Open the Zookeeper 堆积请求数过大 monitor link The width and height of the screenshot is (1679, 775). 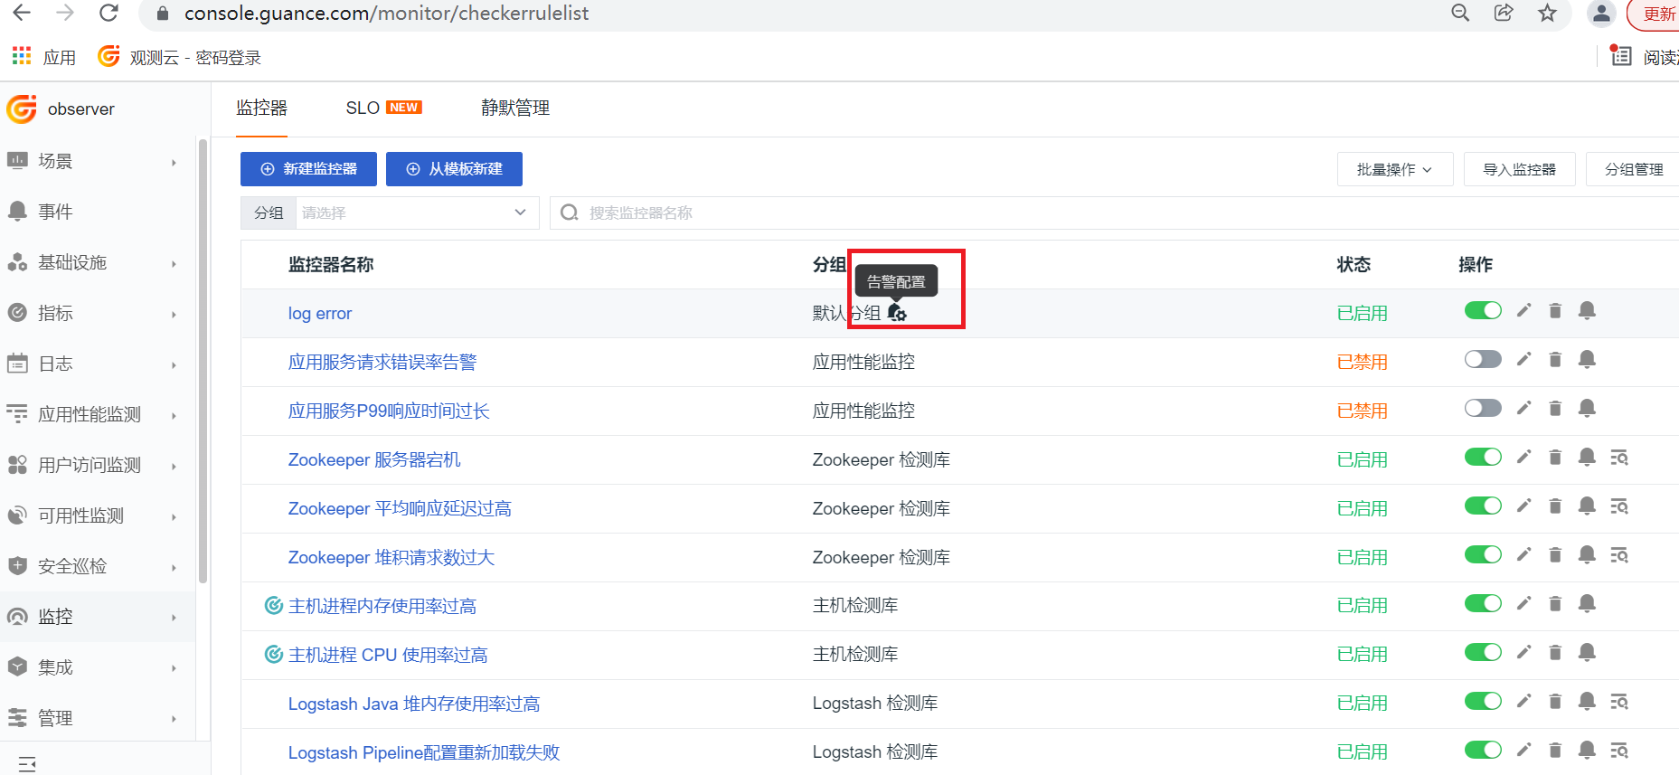click(391, 557)
